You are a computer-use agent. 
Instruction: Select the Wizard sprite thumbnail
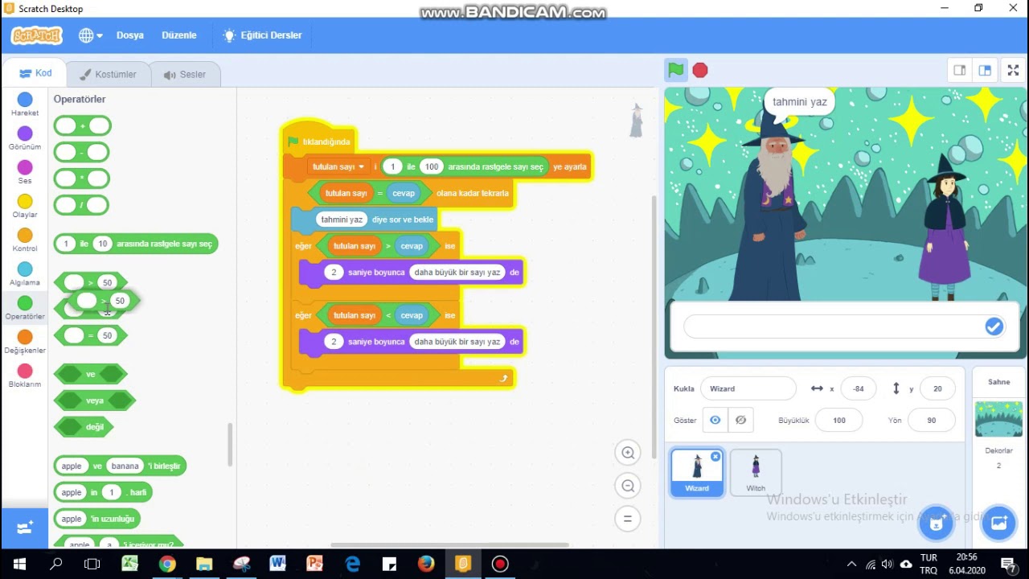click(x=697, y=472)
